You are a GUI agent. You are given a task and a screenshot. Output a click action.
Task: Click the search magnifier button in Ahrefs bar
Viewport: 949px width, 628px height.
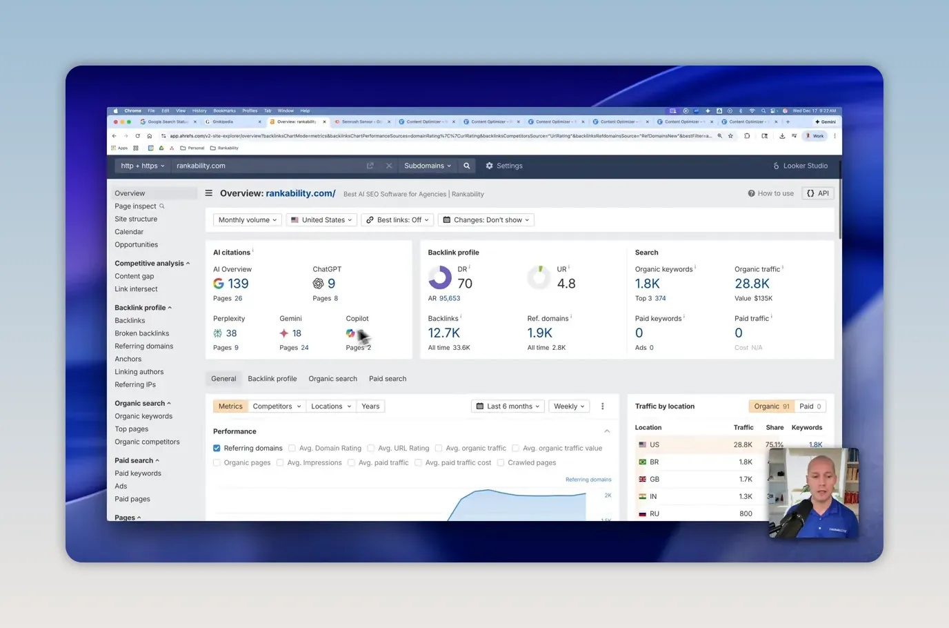pos(467,166)
